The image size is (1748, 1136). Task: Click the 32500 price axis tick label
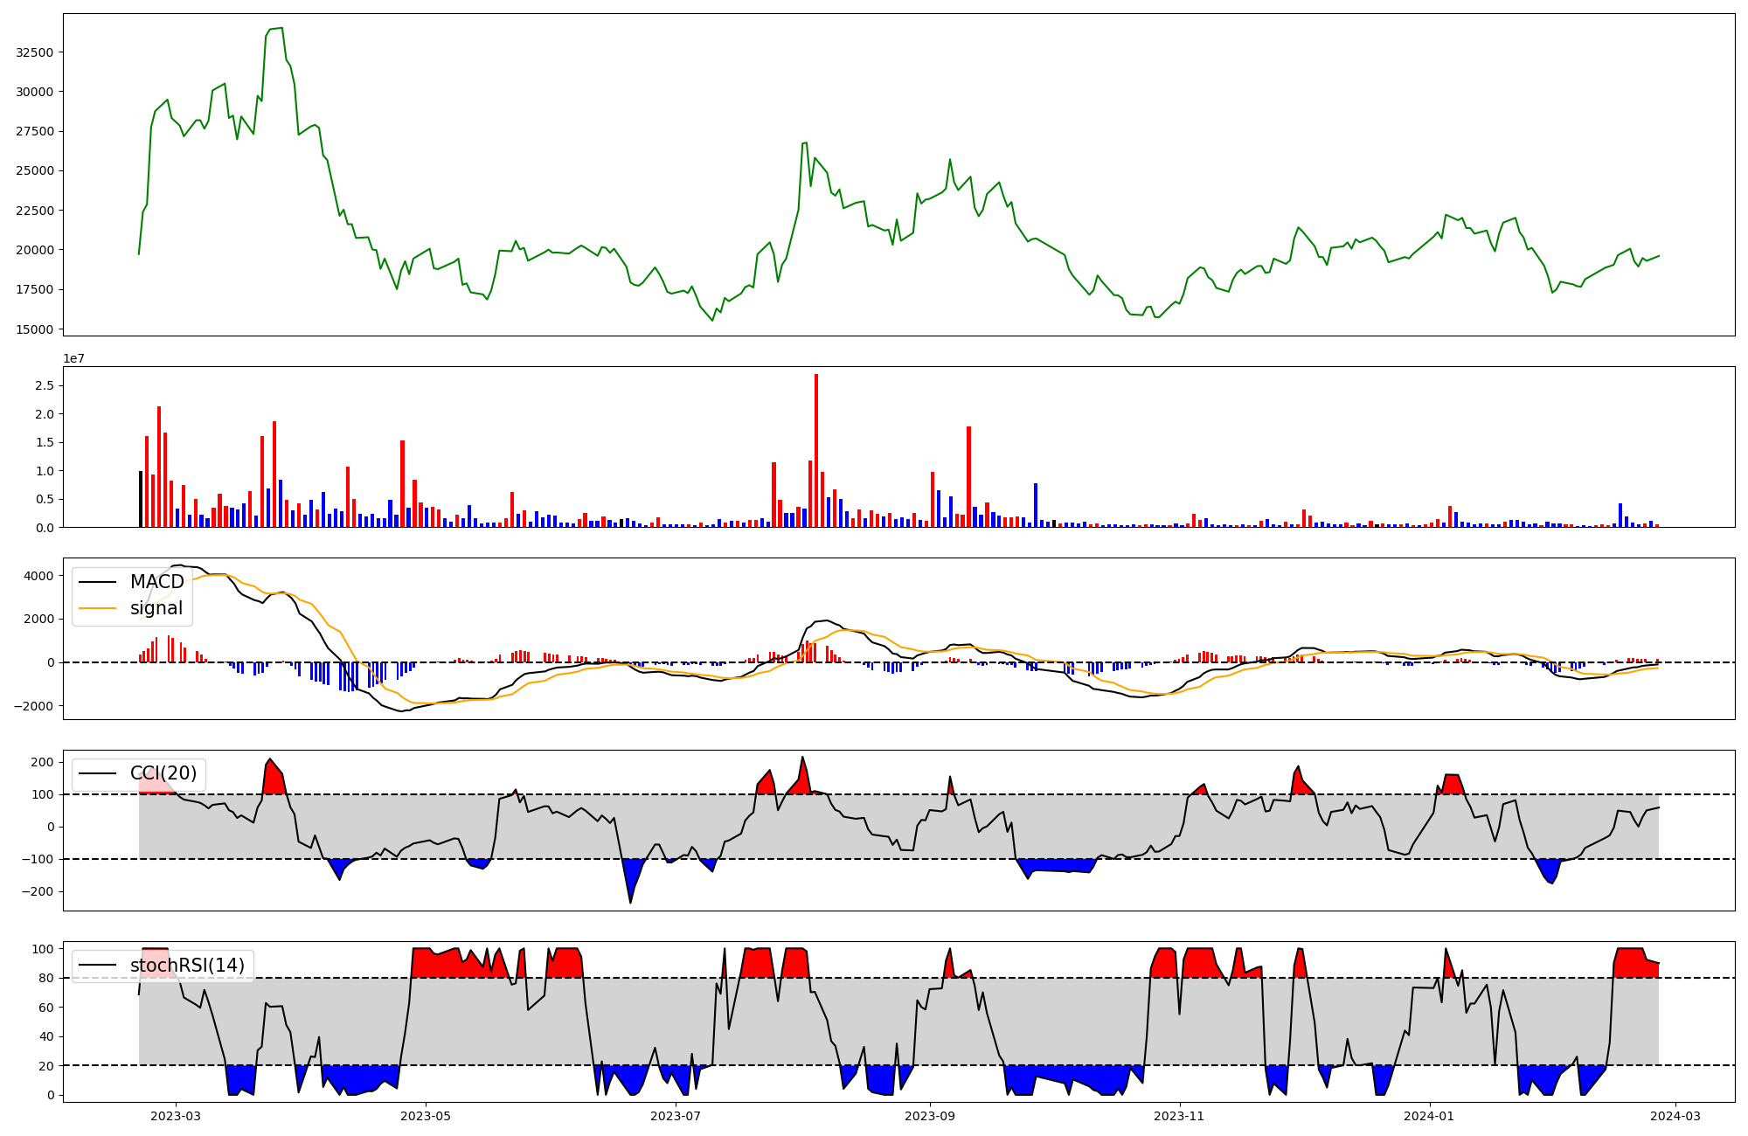[35, 52]
